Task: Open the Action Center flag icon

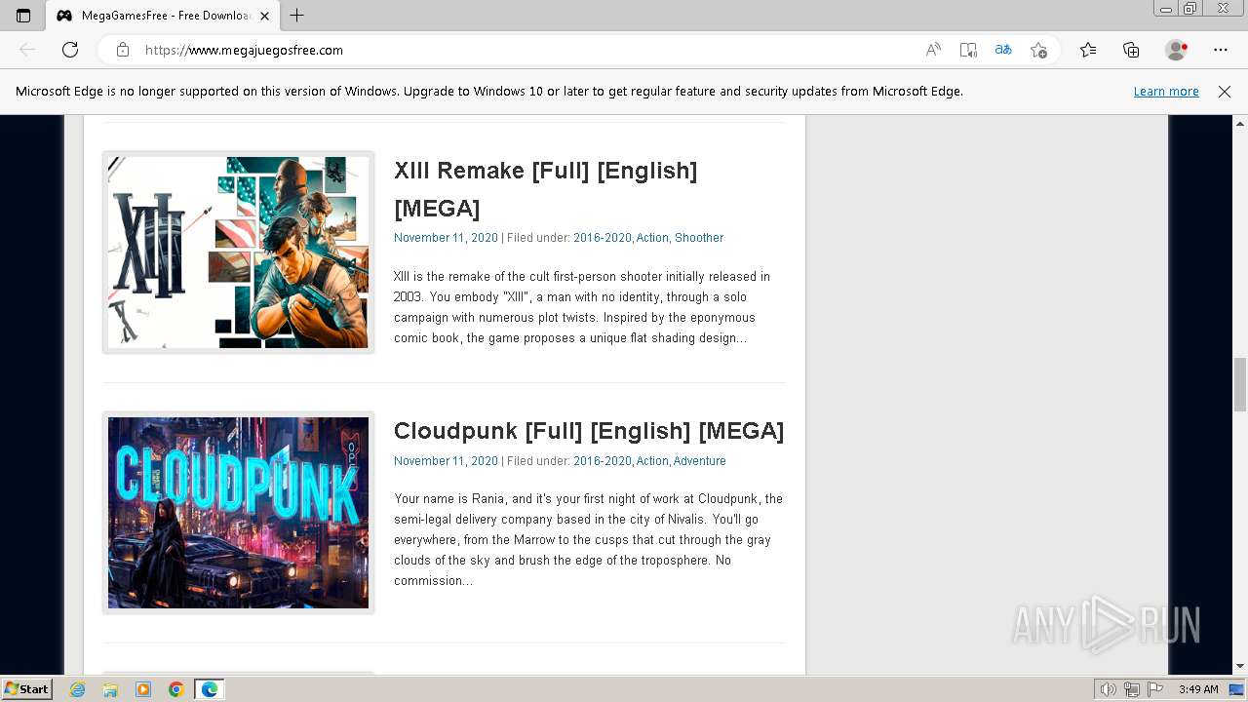Action: (x=1153, y=689)
